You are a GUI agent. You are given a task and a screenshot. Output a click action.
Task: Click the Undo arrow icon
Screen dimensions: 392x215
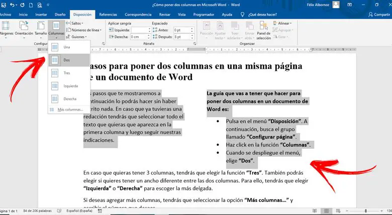click(12, 5)
